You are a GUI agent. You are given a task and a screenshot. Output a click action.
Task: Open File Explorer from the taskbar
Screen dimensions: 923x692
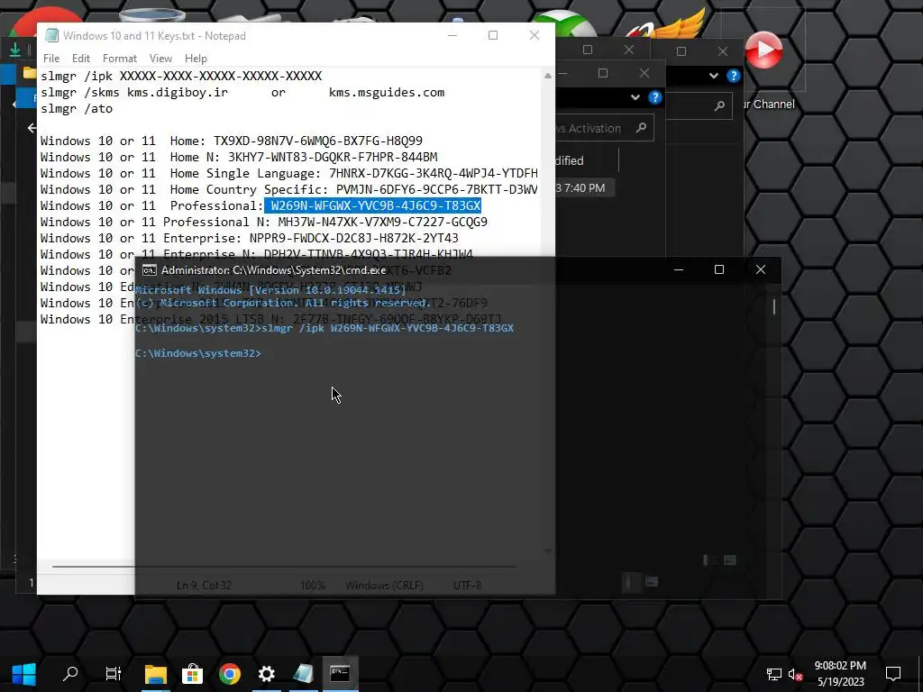(x=156, y=674)
